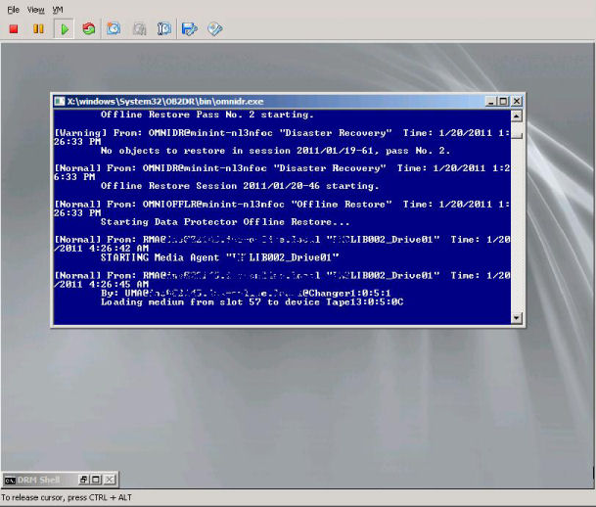The width and height of the screenshot is (596, 507).
Task: Maximize the DRM Shell window
Action: (96, 480)
